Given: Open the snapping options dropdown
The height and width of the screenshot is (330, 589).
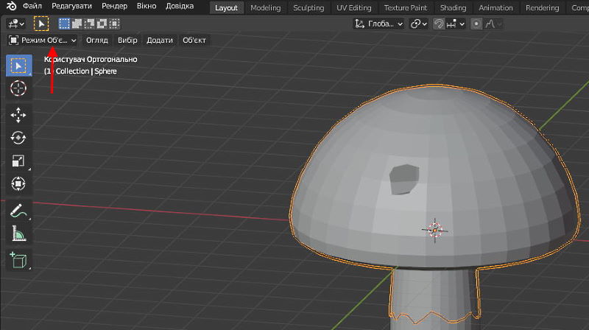Looking at the screenshot, I should [456, 24].
